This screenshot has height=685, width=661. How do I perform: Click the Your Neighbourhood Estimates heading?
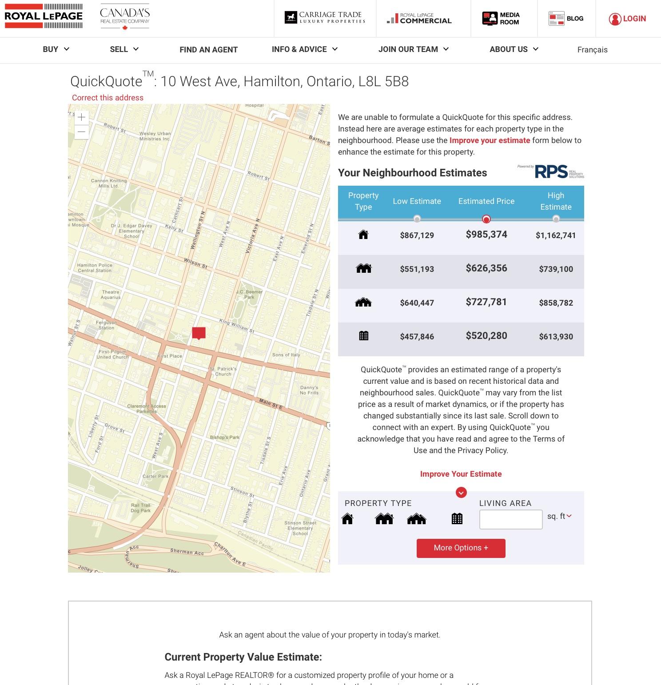412,173
